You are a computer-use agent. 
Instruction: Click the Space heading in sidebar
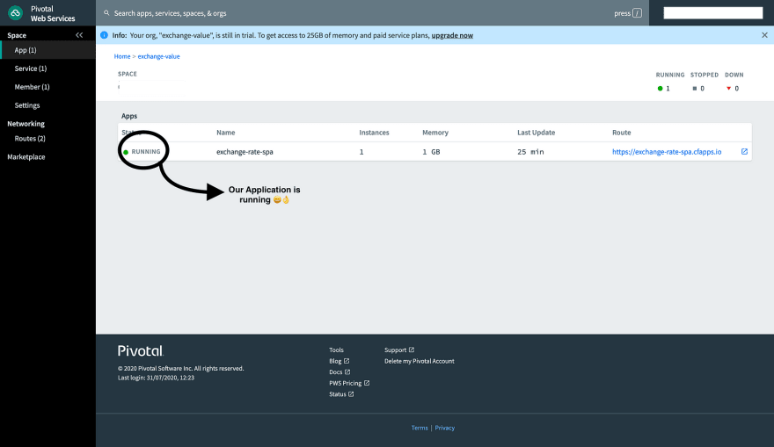click(x=17, y=35)
